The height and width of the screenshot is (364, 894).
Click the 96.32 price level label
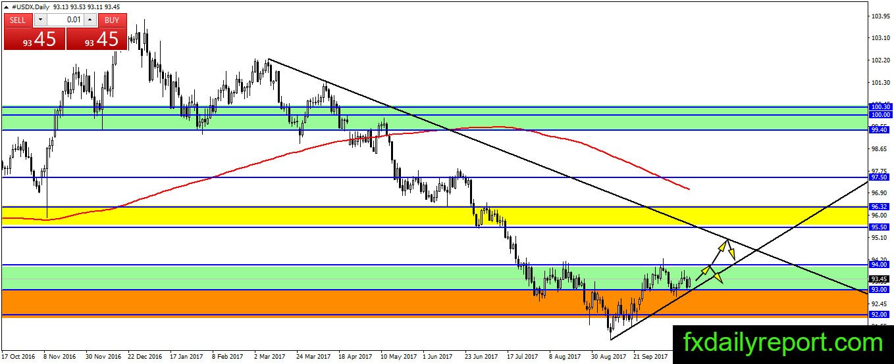(880, 206)
